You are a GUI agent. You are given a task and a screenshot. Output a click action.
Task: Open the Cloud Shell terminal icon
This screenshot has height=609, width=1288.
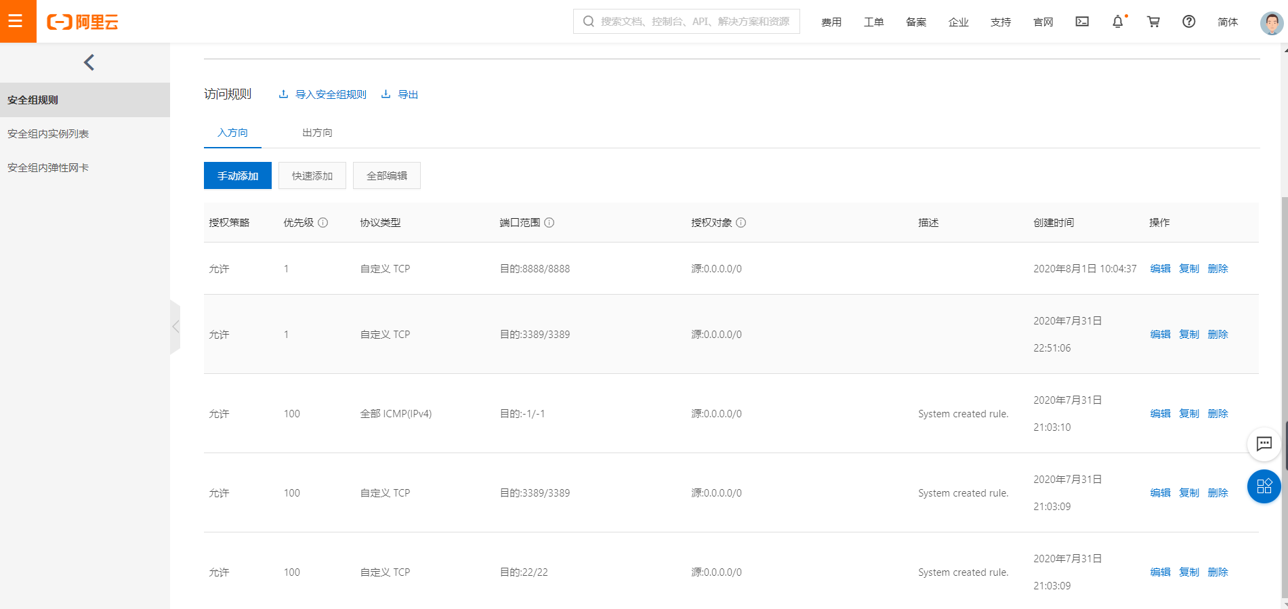tap(1082, 22)
